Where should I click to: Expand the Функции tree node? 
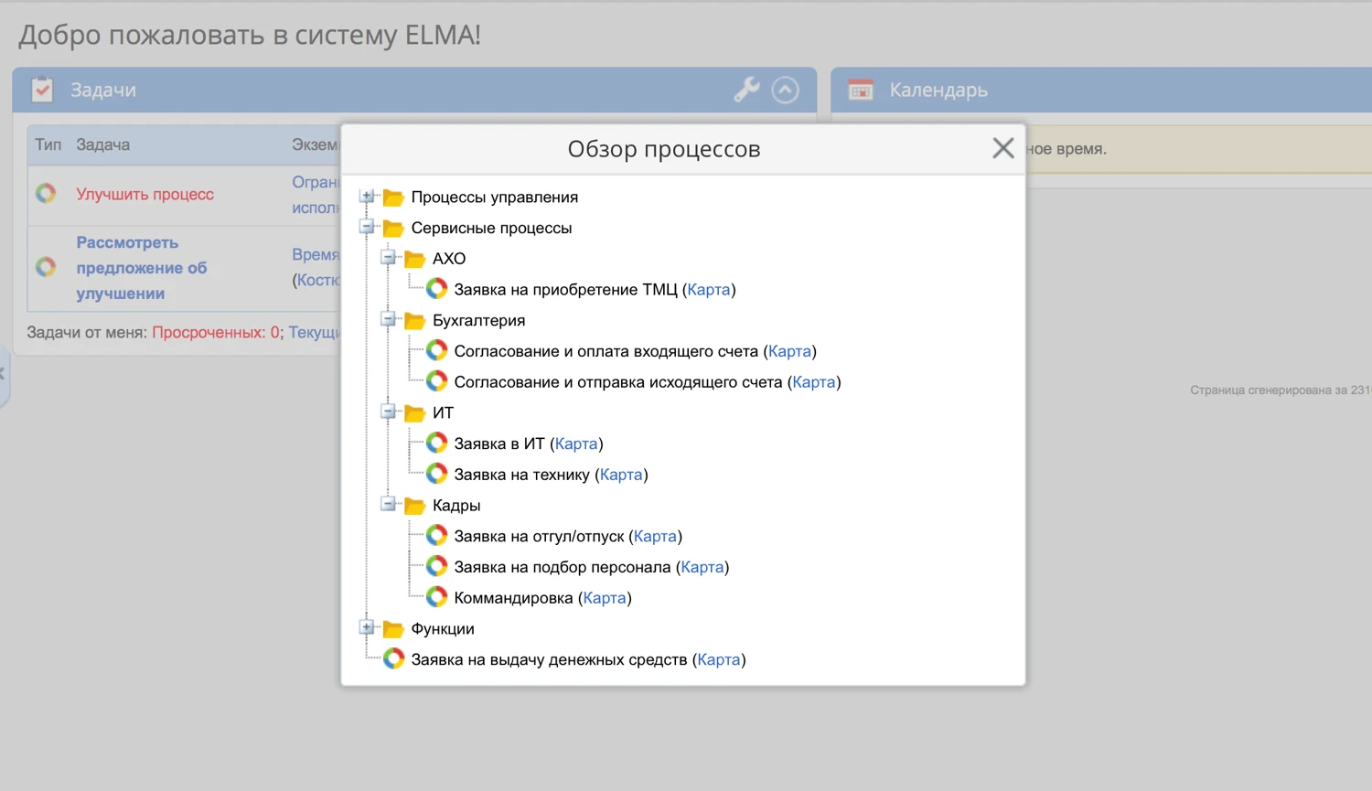pyautogui.click(x=368, y=627)
